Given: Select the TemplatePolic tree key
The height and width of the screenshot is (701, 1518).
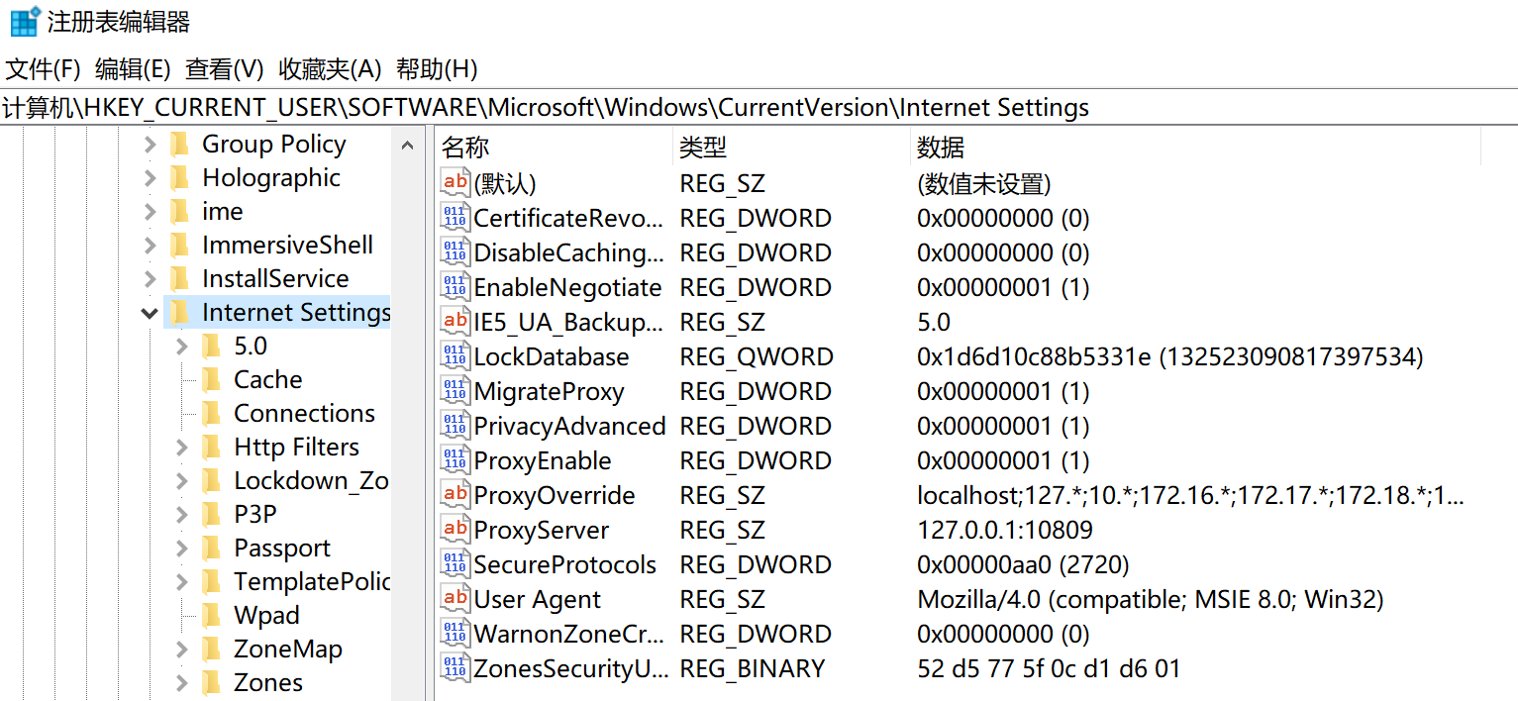Looking at the screenshot, I should coord(312,582).
